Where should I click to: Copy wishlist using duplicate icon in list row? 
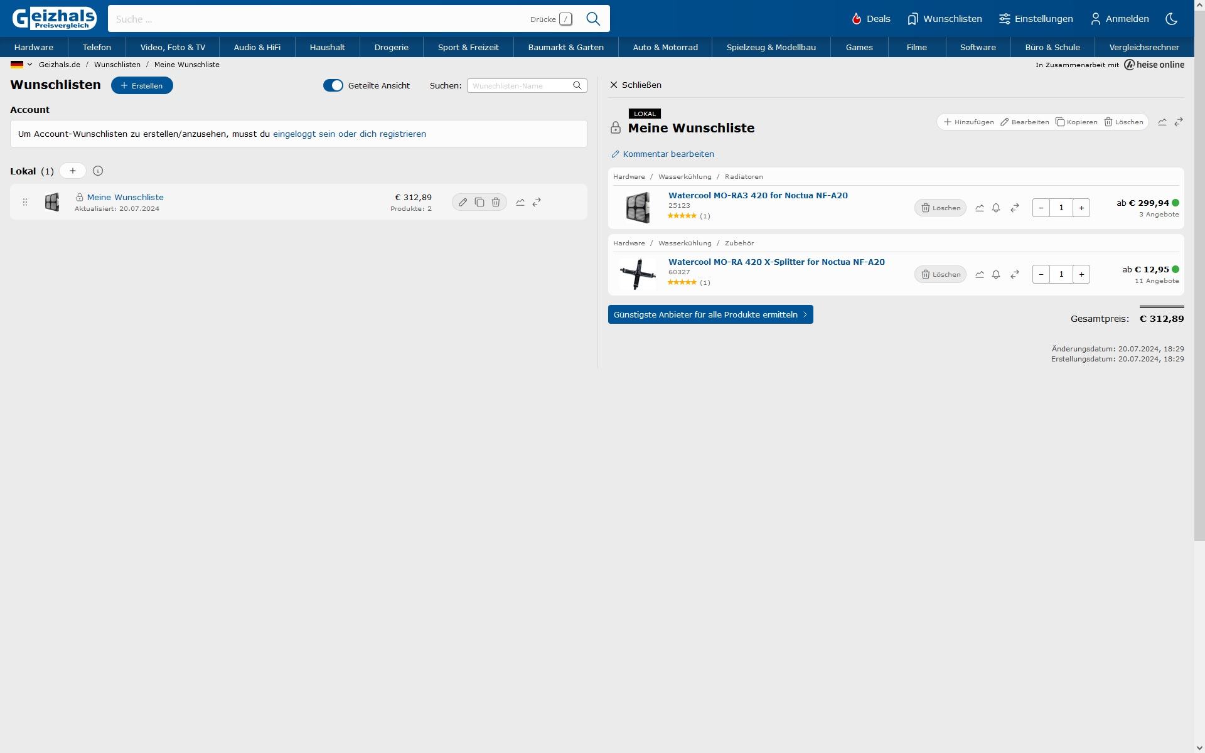pyautogui.click(x=479, y=202)
